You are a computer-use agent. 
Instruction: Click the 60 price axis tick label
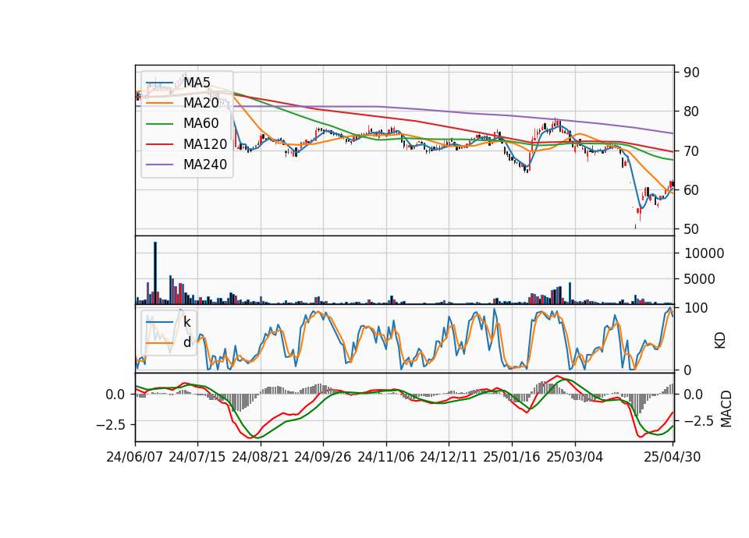691,190
